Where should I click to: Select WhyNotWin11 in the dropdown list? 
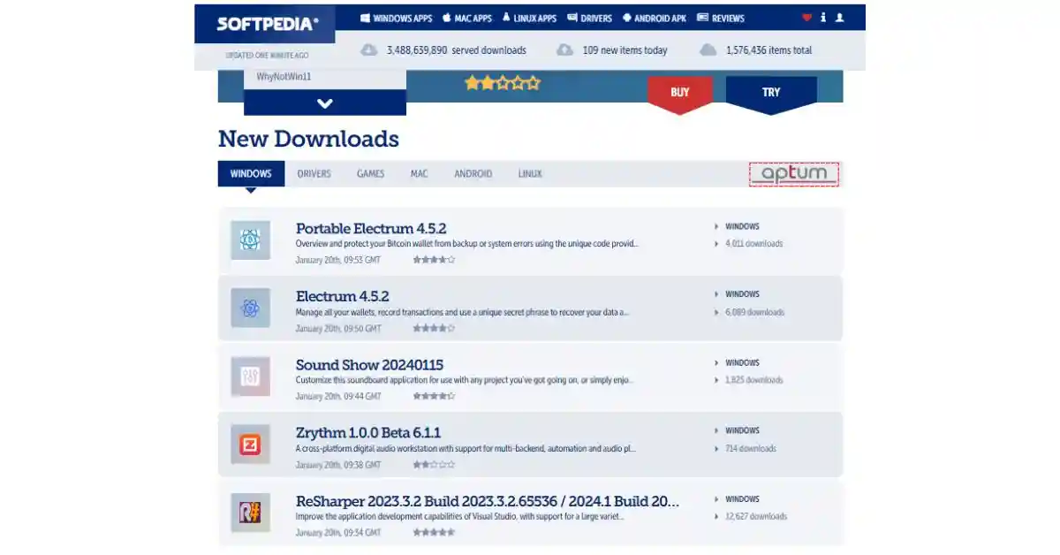tap(284, 77)
